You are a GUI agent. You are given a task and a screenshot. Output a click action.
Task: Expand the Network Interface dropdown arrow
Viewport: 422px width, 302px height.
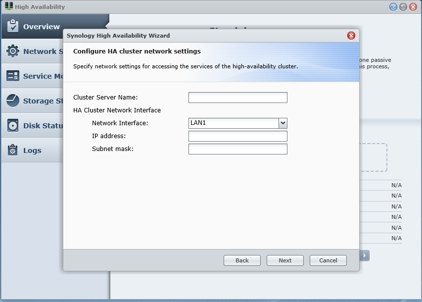(282, 123)
